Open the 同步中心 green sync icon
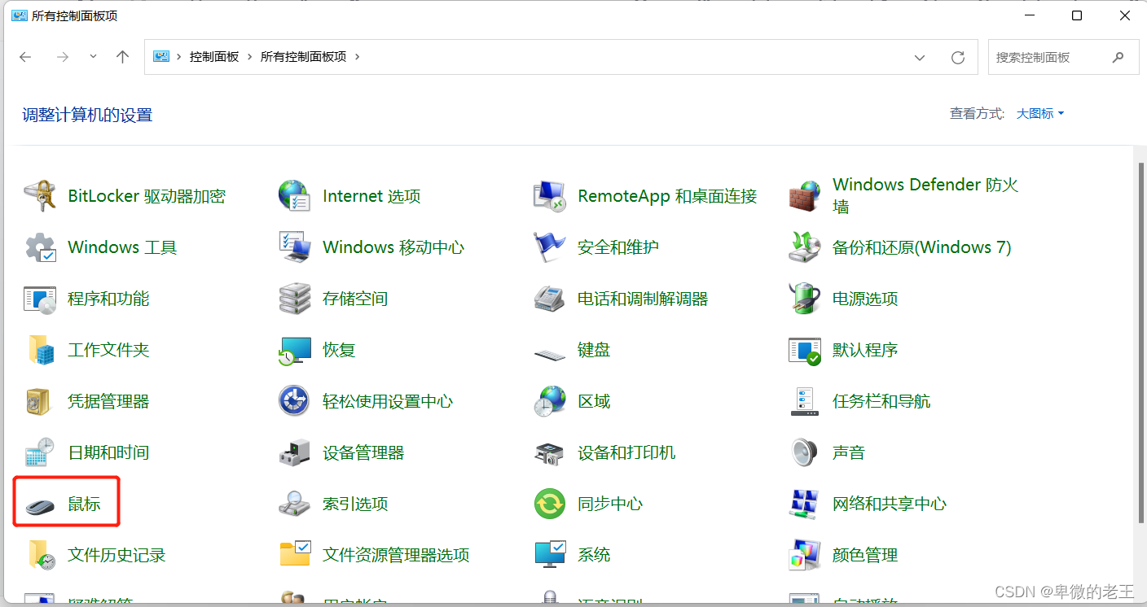The image size is (1147, 607). pos(549,504)
